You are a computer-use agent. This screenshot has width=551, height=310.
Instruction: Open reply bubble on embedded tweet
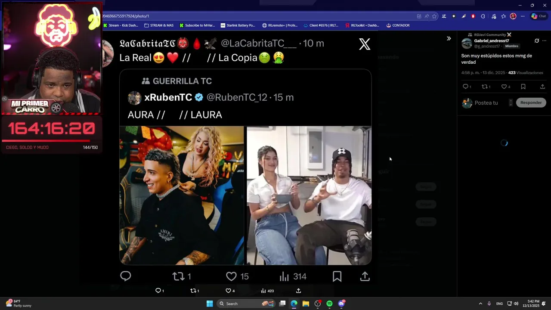point(125,276)
